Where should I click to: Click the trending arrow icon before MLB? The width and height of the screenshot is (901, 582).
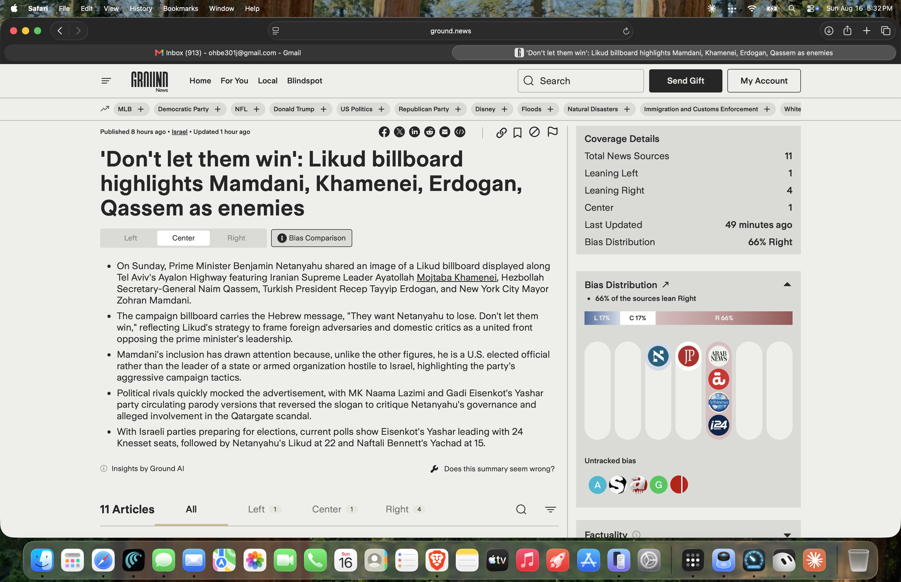105,109
